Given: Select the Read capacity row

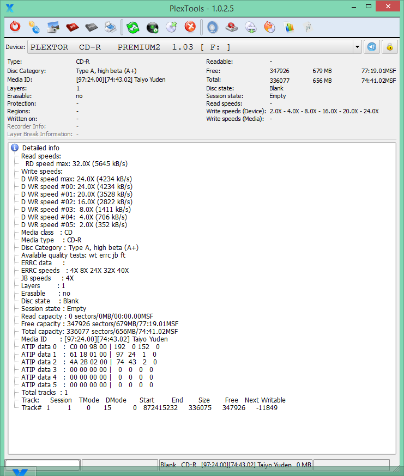Looking at the screenshot, I should tap(87, 316).
